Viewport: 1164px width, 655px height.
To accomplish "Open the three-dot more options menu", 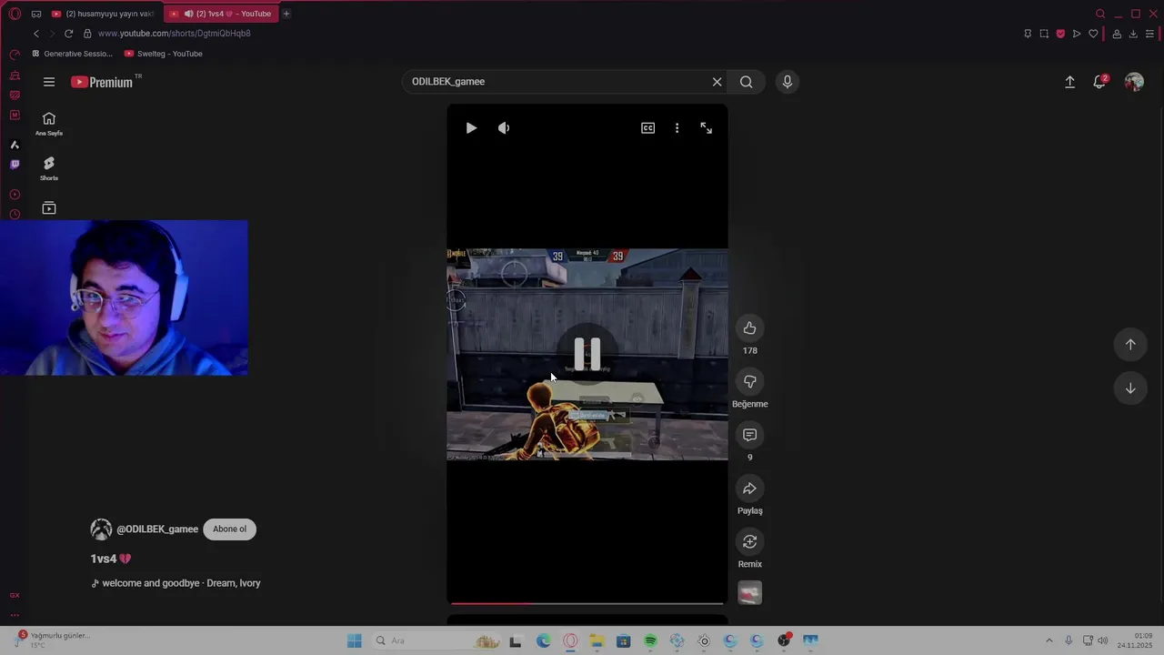I will tap(677, 128).
